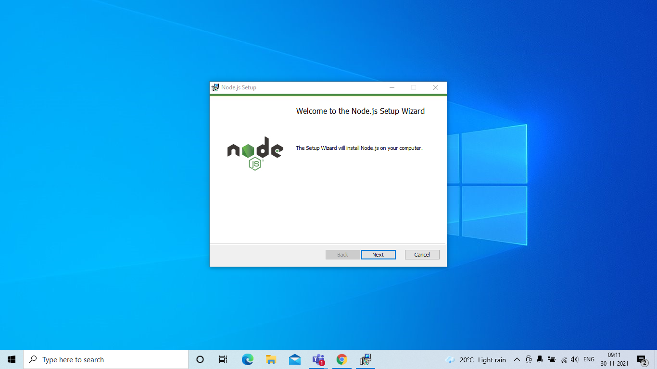Open Microsoft Teams from the taskbar
This screenshot has height=369, width=657.
(318, 359)
